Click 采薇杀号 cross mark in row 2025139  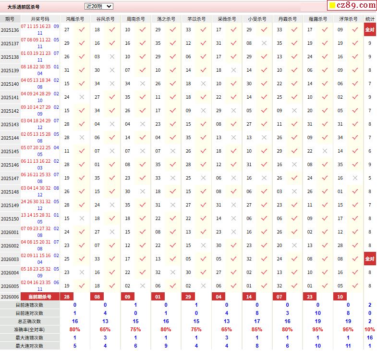pos(233,70)
